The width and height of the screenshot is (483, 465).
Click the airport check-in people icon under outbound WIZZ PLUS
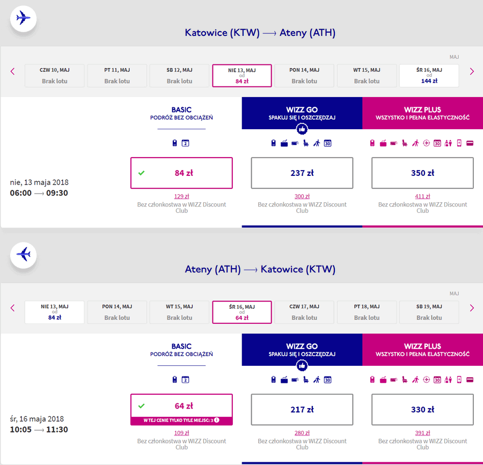(448, 143)
